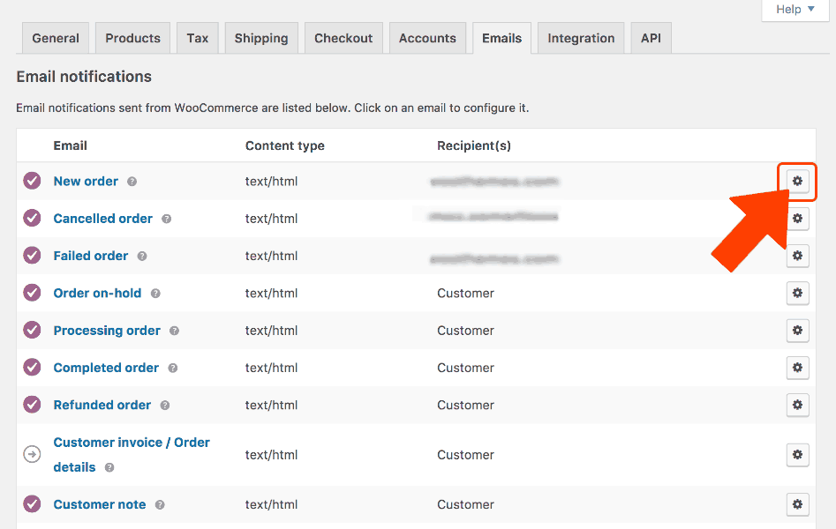Click the gear for Customer invoice / Order details
The height and width of the screenshot is (529, 836).
(x=797, y=455)
